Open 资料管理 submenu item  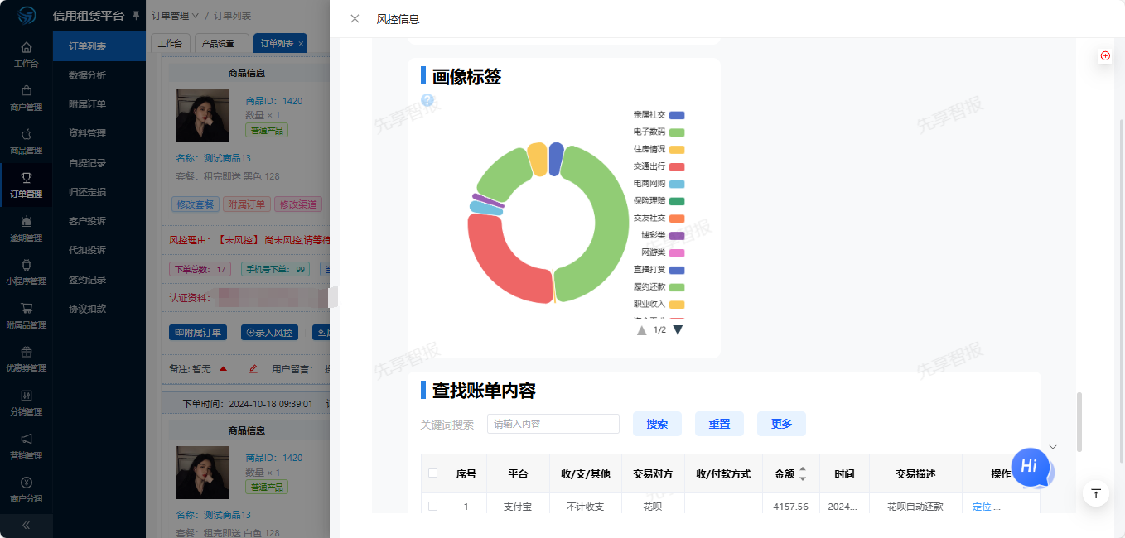[x=87, y=133]
